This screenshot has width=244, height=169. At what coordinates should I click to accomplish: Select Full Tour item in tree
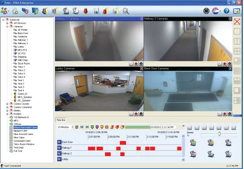pos(18,151)
